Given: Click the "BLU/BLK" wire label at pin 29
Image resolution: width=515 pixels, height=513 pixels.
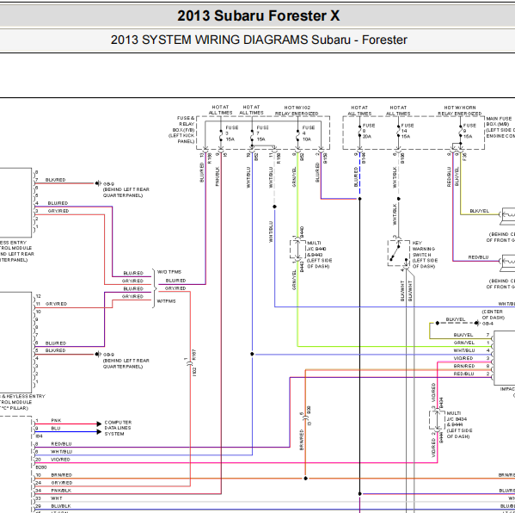Looking at the screenshot, I should 61,506.
